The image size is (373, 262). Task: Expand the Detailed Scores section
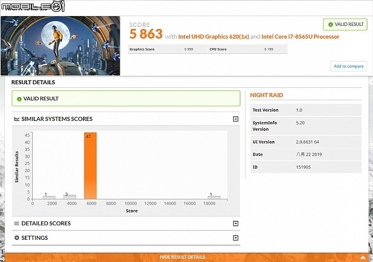(236, 223)
